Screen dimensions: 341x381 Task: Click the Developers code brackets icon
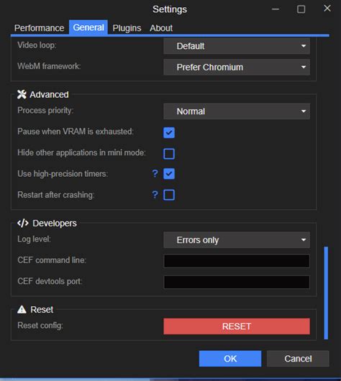coord(23,223)
